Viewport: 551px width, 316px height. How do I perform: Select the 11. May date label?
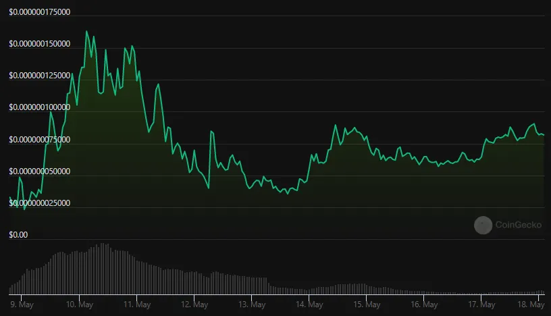[137, 305]
